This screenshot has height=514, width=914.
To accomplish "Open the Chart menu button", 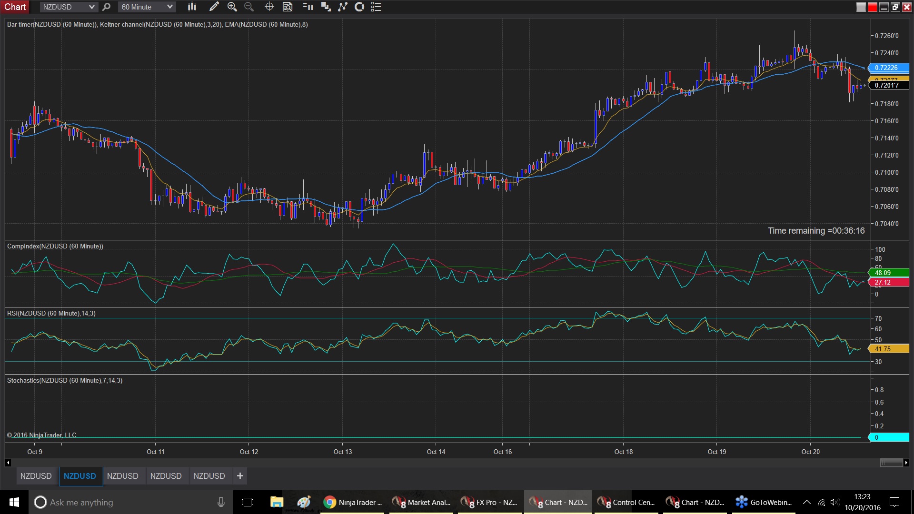I will 15,7.
